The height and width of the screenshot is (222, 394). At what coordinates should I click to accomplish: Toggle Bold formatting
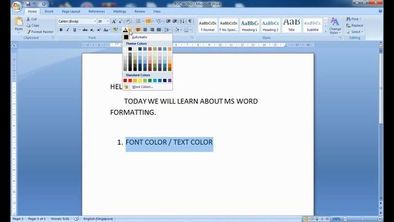click(61, 30)
